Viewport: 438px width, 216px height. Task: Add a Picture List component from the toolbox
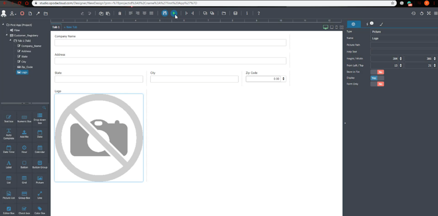coord(9,195)
